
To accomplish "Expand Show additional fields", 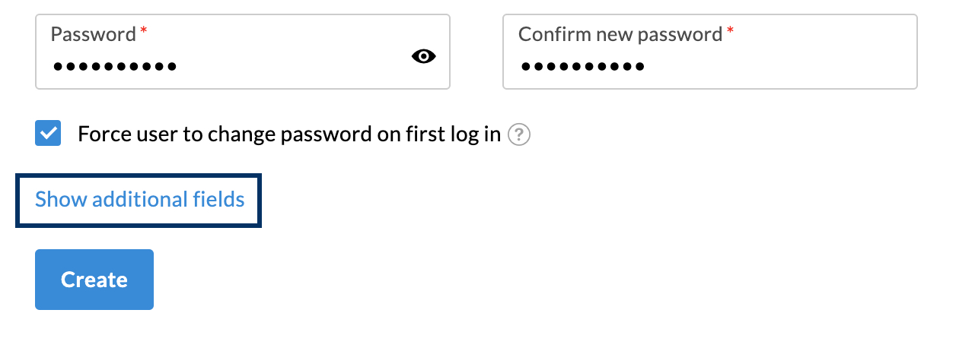I will pyautogui.click(x=140, y=200).
